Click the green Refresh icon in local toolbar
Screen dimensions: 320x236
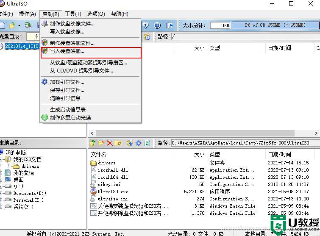pos(147,143)
